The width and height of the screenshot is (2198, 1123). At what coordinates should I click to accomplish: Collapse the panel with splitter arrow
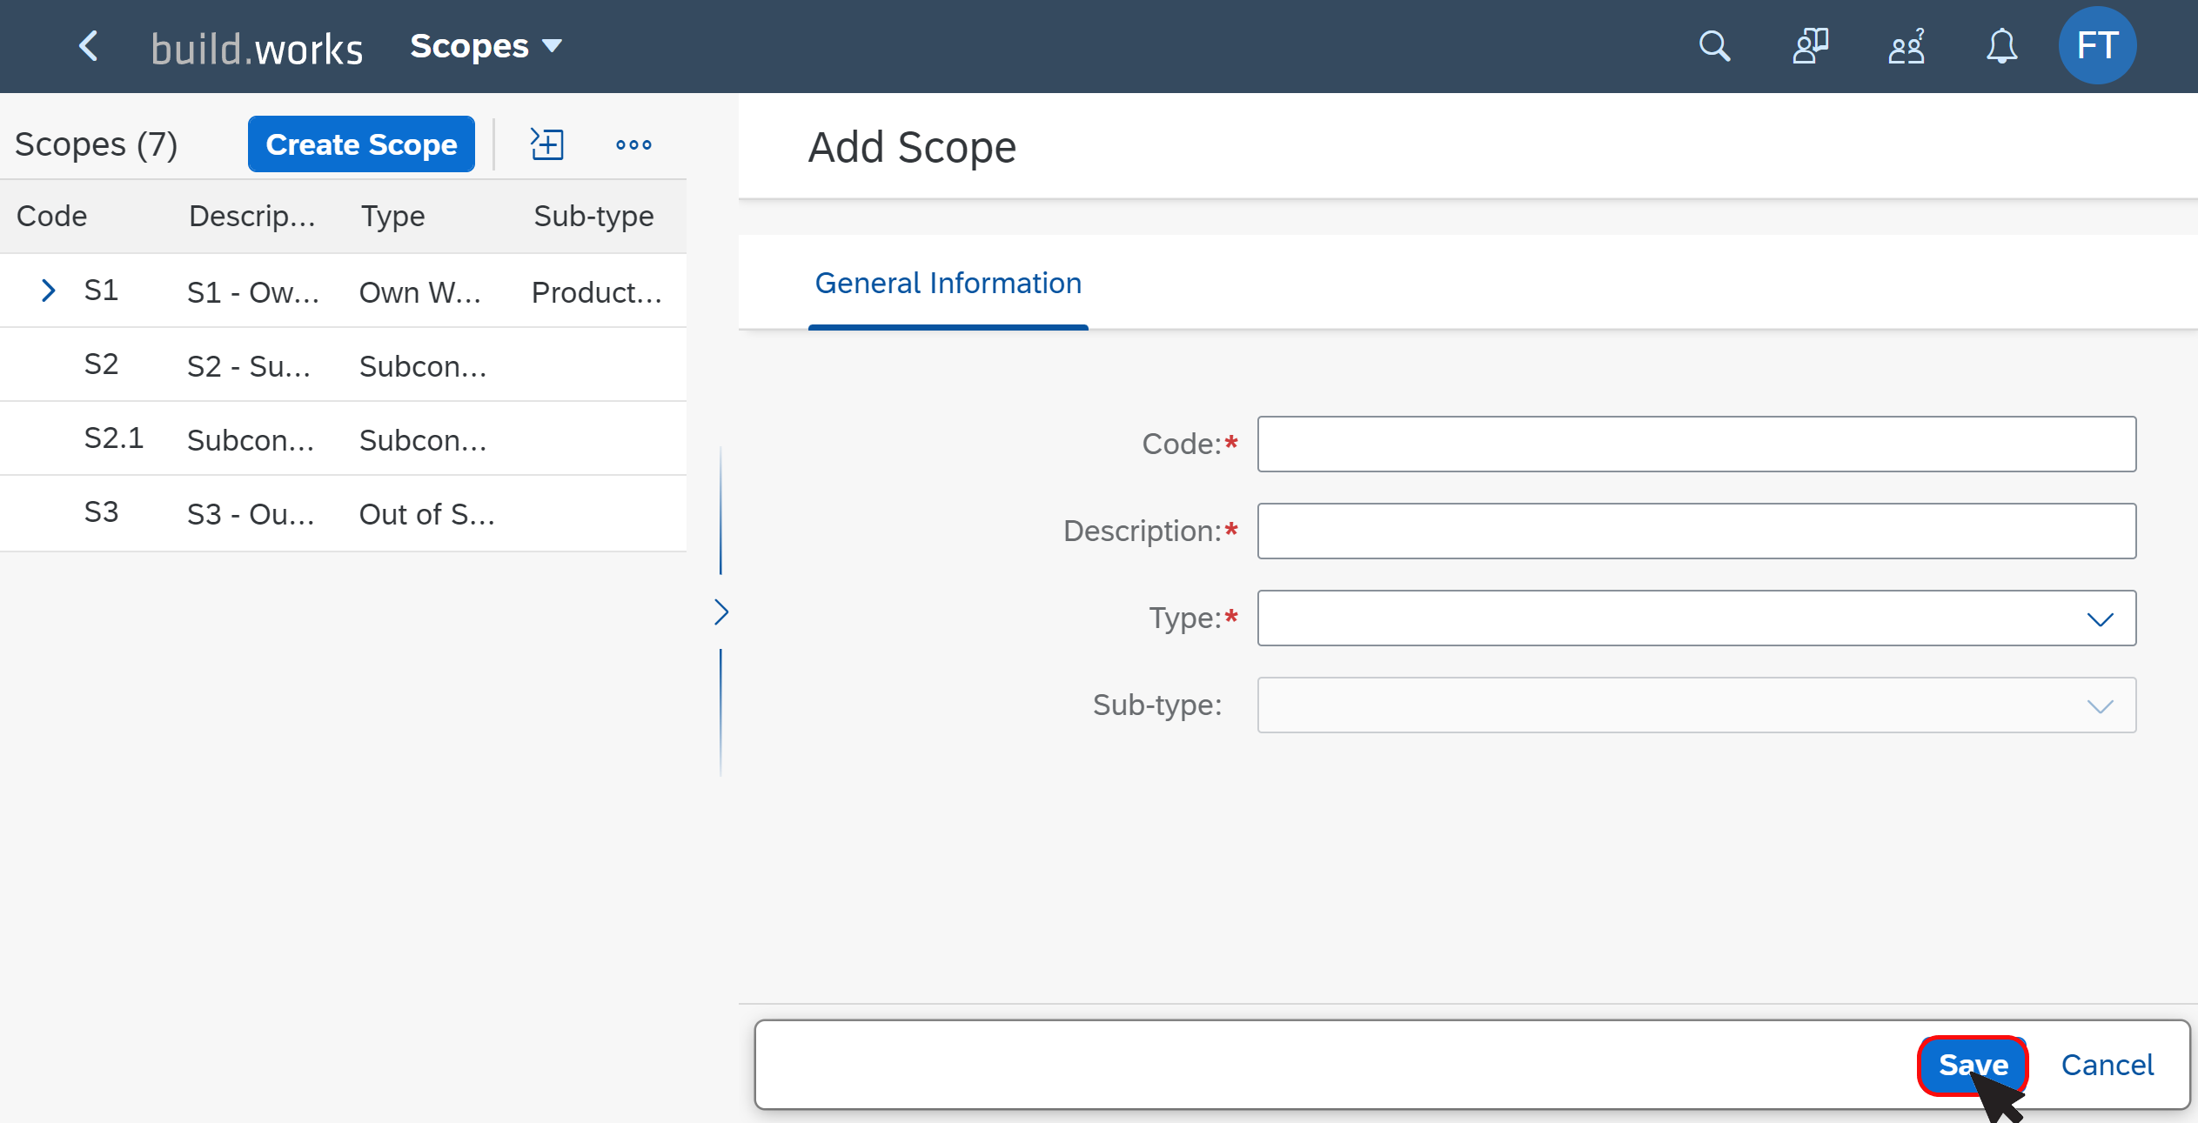(720, 612)
